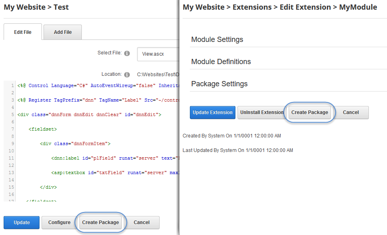Click the help icon beside Select File
This screenshot has width=387, height=235.
(127, 53)
